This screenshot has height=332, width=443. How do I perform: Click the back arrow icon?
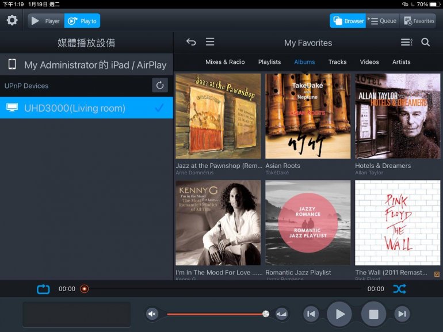[x=191, y=42]
